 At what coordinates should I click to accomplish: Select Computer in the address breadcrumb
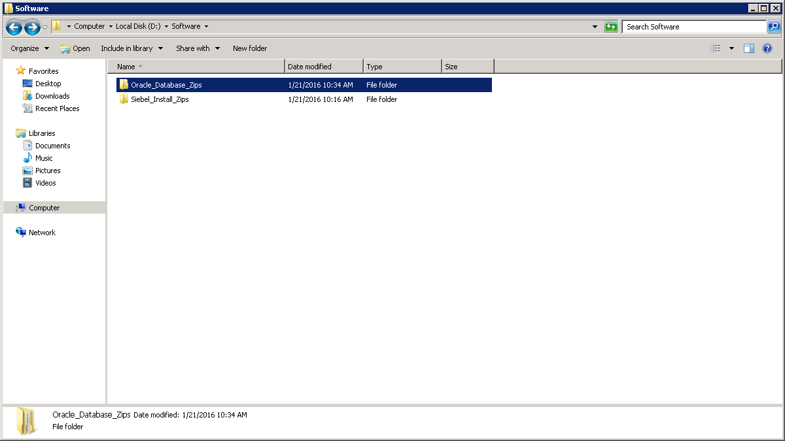click(90, 26)
